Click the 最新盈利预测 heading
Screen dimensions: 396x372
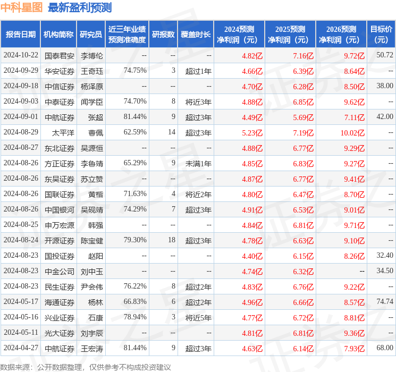[80, 7]
